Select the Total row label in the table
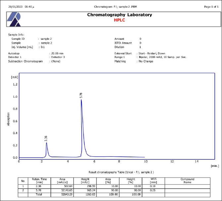The height and width of the screenshot is (201, 222). [x=39, y=195]
